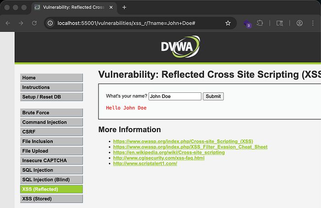Click the address bar URL
Viewport: 321px width, 208px height.
click(126, 23)
